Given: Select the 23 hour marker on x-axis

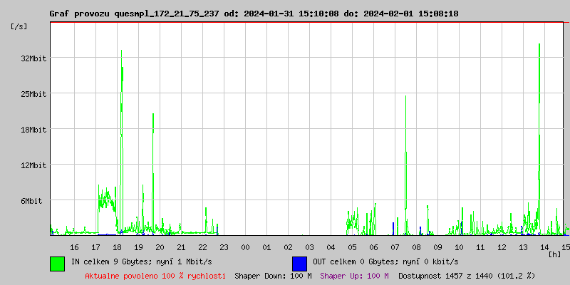Looking at the screenshot, I should (224, 247).
